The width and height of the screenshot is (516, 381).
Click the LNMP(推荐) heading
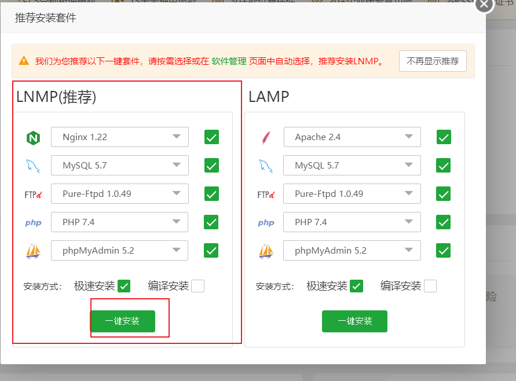pyautogui.click(x=56, y=97)
